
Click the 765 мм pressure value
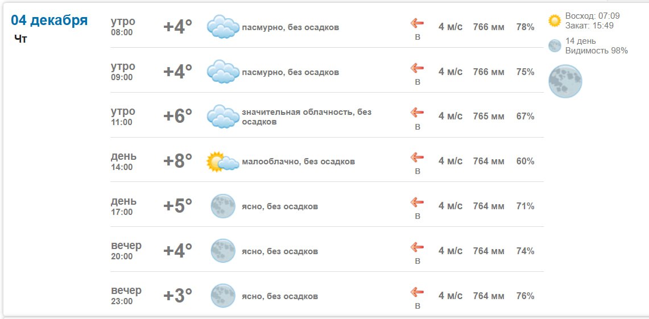point(489,117)
